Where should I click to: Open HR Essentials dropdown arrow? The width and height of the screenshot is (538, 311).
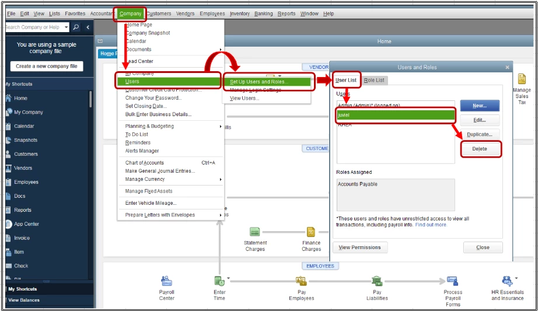pos(516,278)
